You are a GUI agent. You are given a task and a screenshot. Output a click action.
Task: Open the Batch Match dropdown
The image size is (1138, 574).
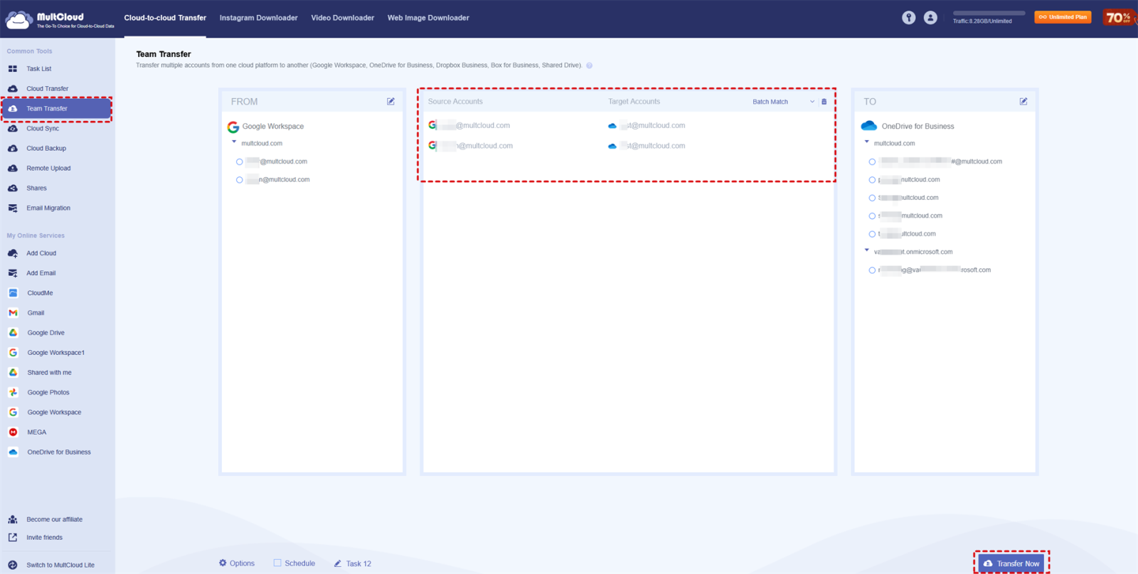tap(783, 102)
